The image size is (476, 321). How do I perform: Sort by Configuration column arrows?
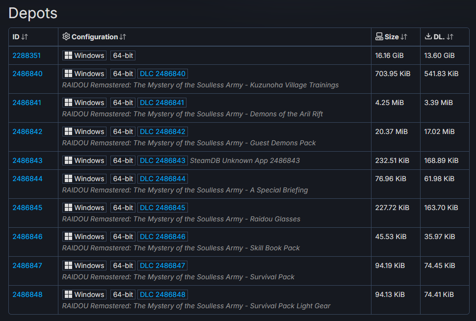pos(123,37)
